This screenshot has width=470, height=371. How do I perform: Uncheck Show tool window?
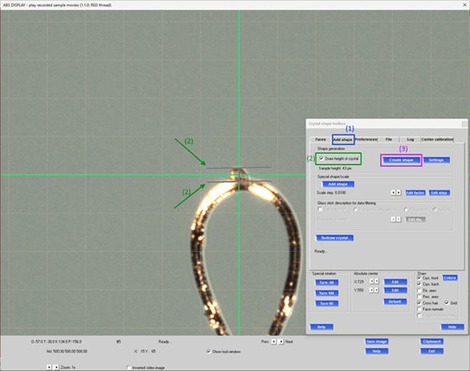point(208,351)
